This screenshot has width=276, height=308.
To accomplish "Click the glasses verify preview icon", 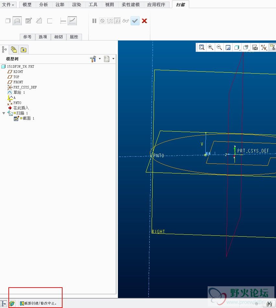I will [x=125, y=21].
